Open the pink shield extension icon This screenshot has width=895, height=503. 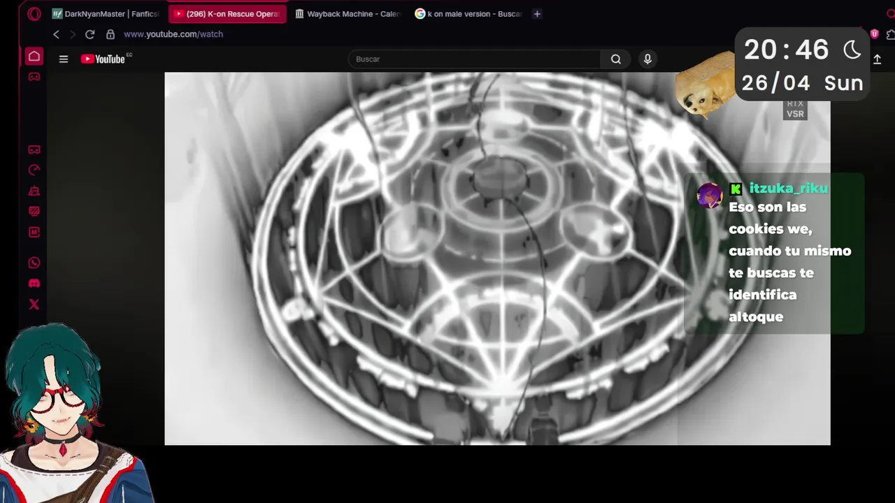coord(874,34)
